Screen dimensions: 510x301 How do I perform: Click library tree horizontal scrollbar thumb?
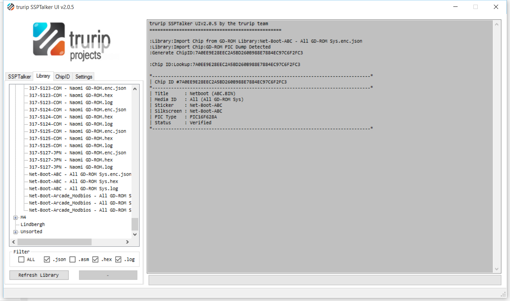coord(55,242)
